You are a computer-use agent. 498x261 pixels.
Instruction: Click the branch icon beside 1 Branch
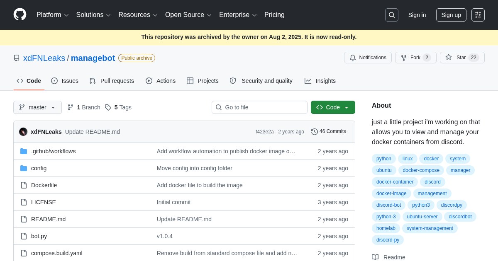[71, 107]
